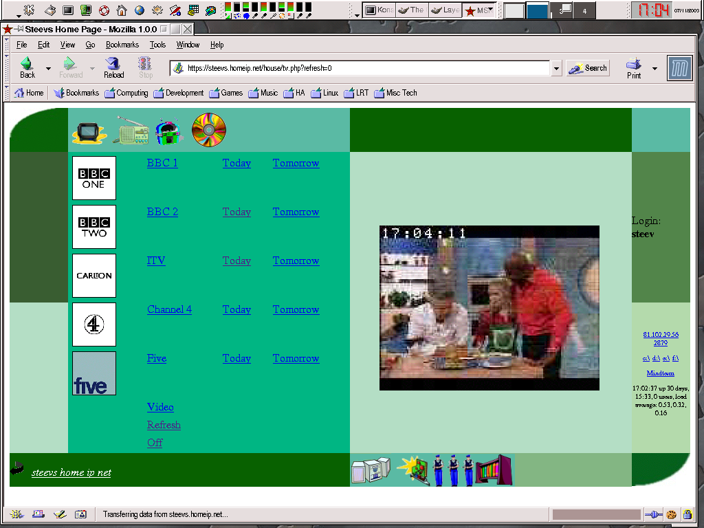Expand the URL bar history dropdown
704x528 pixels.
coord(556,68)
